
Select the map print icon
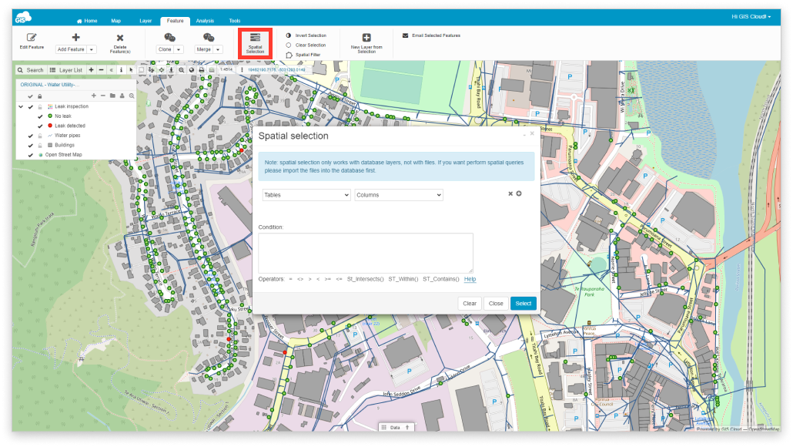(x=201, y=69)
